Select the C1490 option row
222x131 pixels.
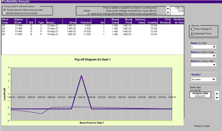(93, 26)
